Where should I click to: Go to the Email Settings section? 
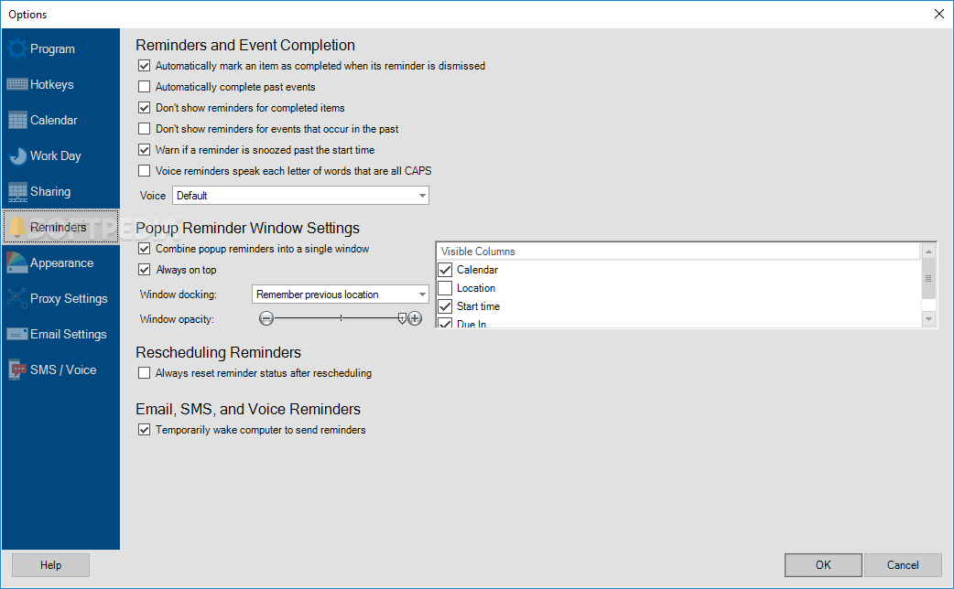tap(60, 335)
